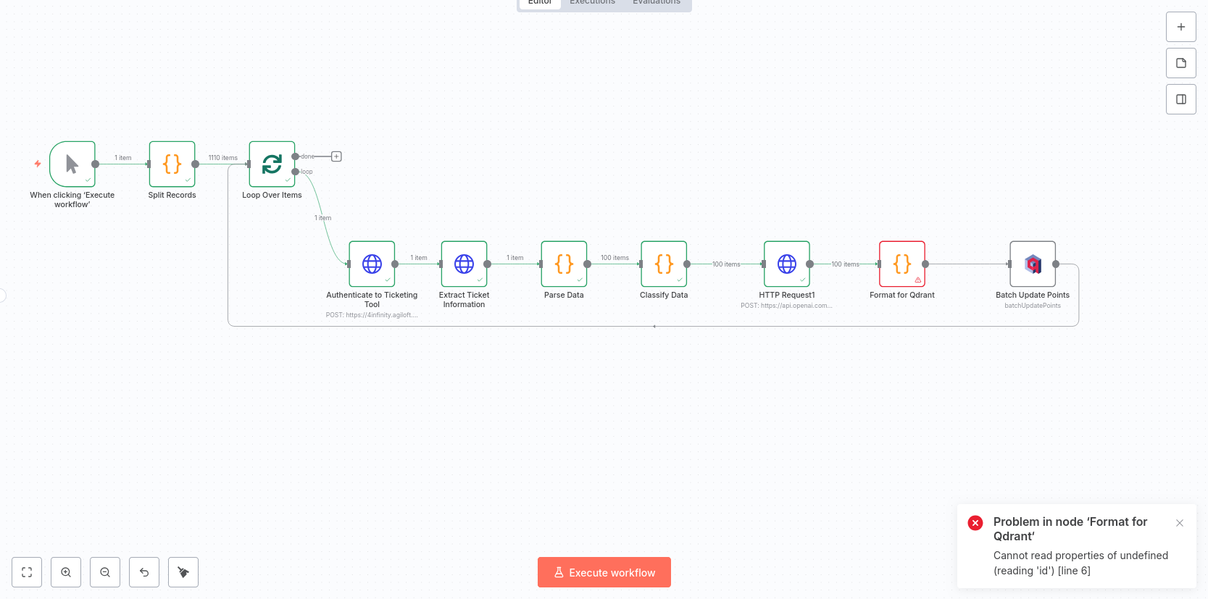The image size is (1208, 599).
Task: Dismiss the Format for Qdrant error notification
Action: coord(1180,523)
